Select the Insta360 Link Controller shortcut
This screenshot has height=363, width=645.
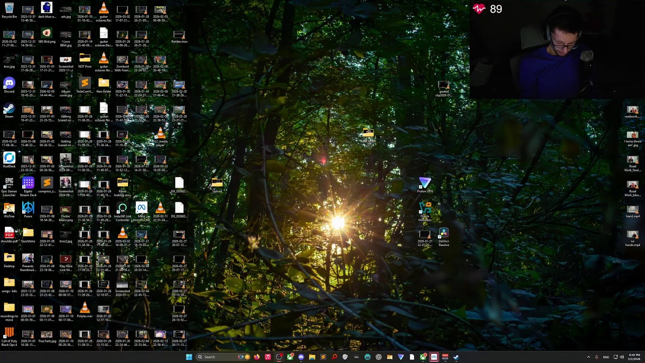point(122,211)
